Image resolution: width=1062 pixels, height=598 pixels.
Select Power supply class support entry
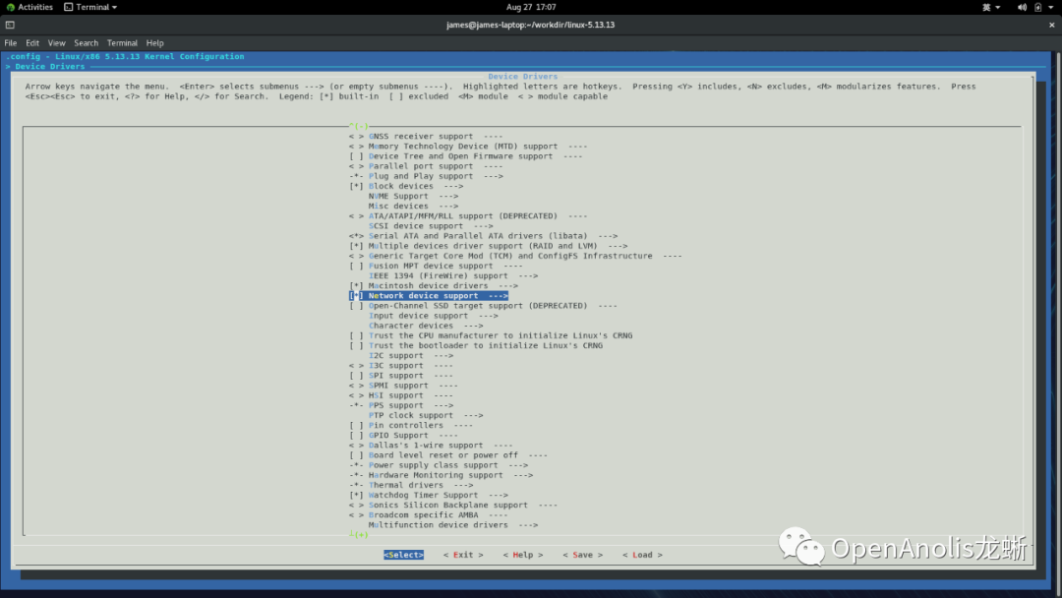(x=439, y=465)
